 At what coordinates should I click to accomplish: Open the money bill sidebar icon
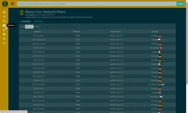[x=4, y=21]
